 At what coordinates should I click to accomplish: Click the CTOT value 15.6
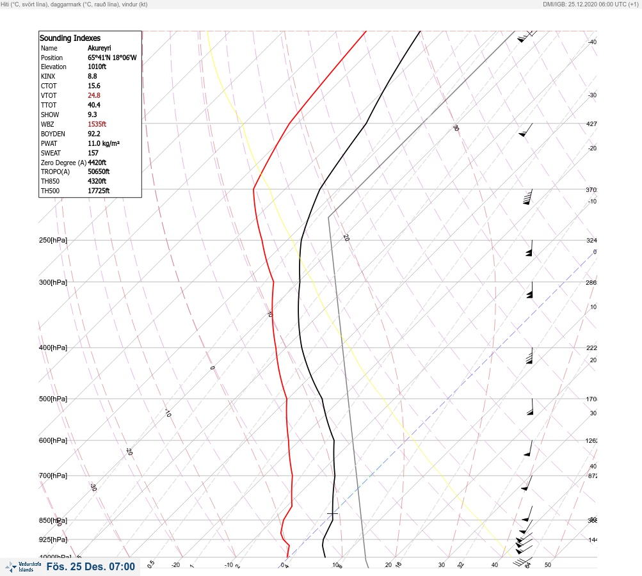tap(93, 86)
